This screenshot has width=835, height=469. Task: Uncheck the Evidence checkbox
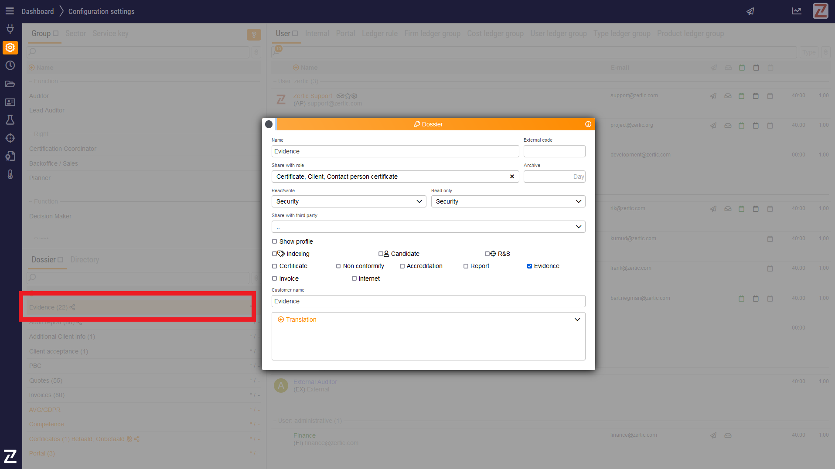[x=529, y=266]
